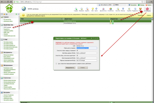Click the pin icon in dialog title bar
This screenshot has height=103, width=154.
[x=91, y=38]
